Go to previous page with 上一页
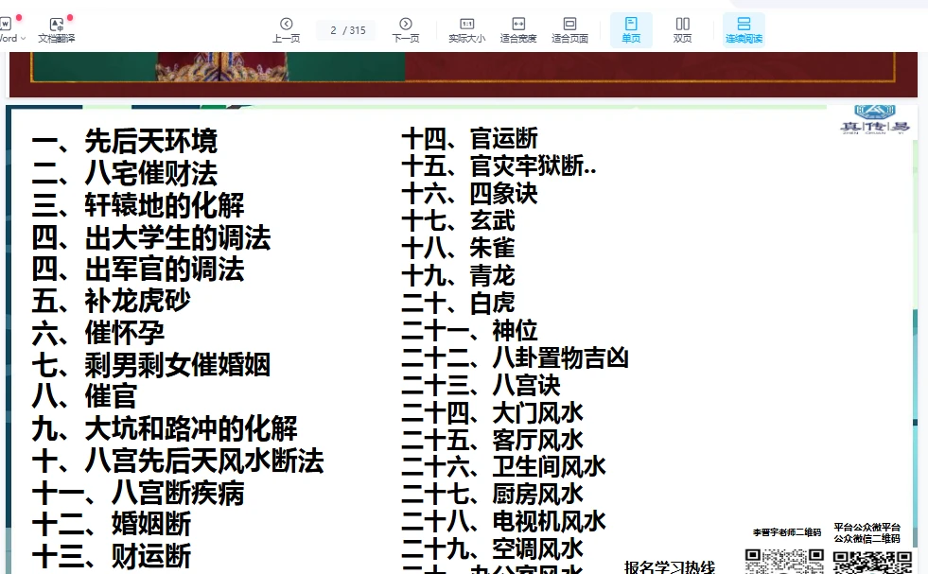 286,30
